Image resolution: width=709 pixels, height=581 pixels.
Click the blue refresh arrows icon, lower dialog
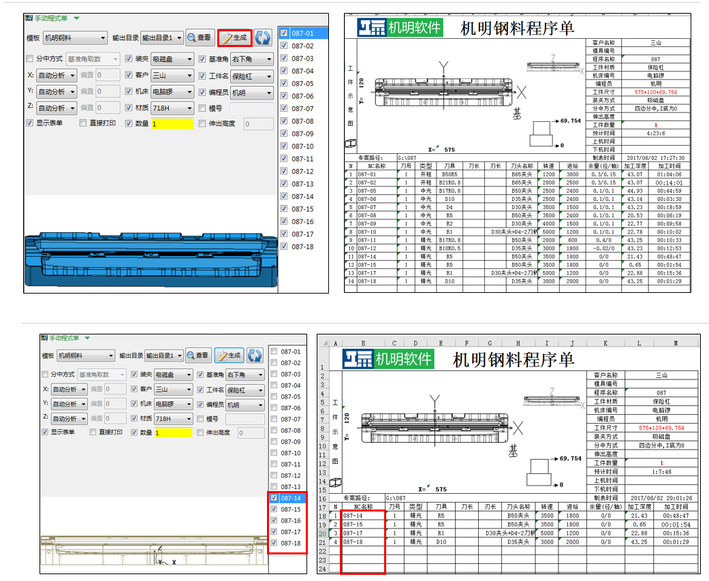click(x=255, y=356)
